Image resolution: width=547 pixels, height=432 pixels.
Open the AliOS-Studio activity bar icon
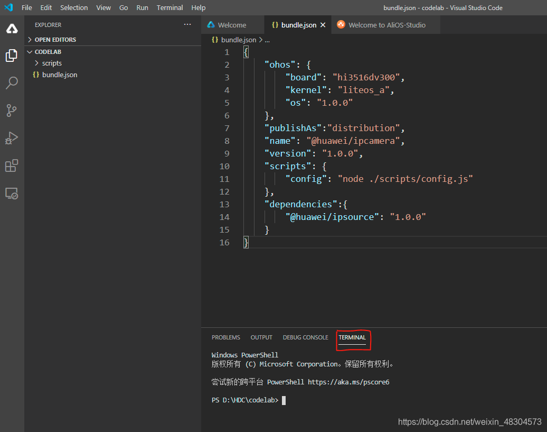[x=12, y=29]
